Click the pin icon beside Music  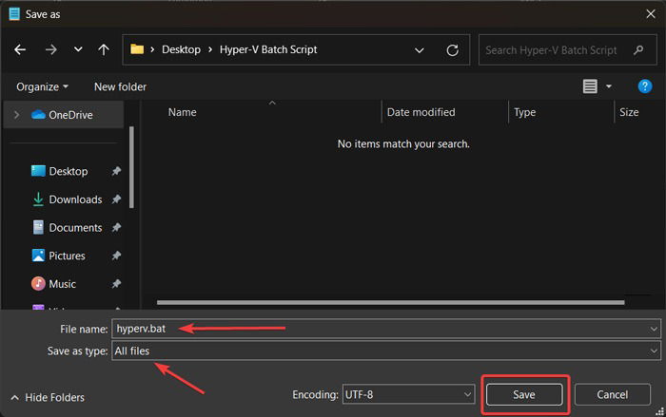click(116, 284)
